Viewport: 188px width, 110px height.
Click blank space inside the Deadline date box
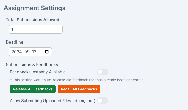(x=41, y=52)
